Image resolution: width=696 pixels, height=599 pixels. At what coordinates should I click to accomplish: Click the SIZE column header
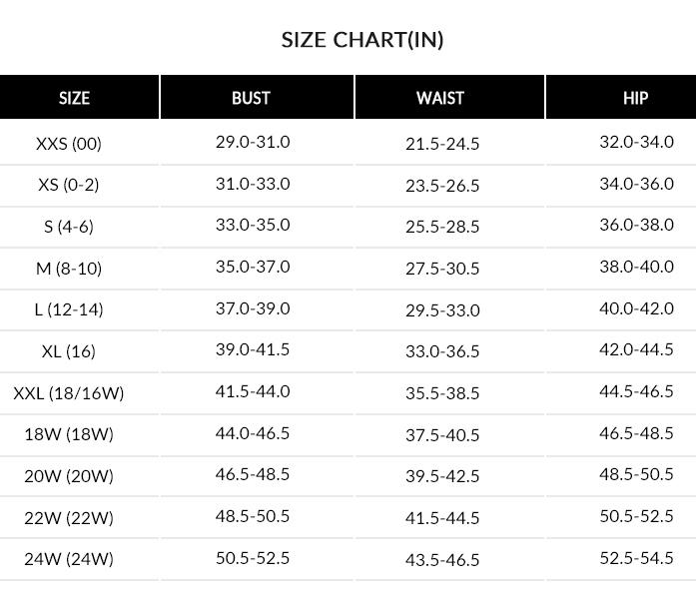[x=74, y=98]
